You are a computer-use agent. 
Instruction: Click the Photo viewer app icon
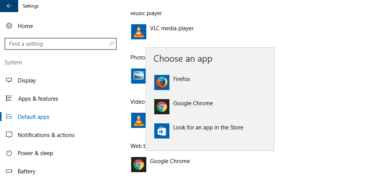tap(138, 76)
